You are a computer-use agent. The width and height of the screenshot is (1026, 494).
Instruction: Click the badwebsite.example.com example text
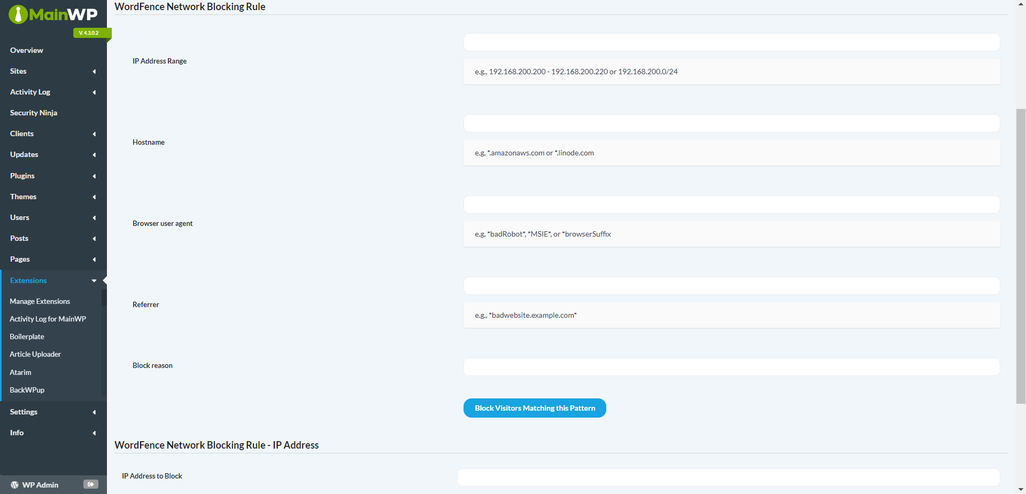tap(526, 315)
